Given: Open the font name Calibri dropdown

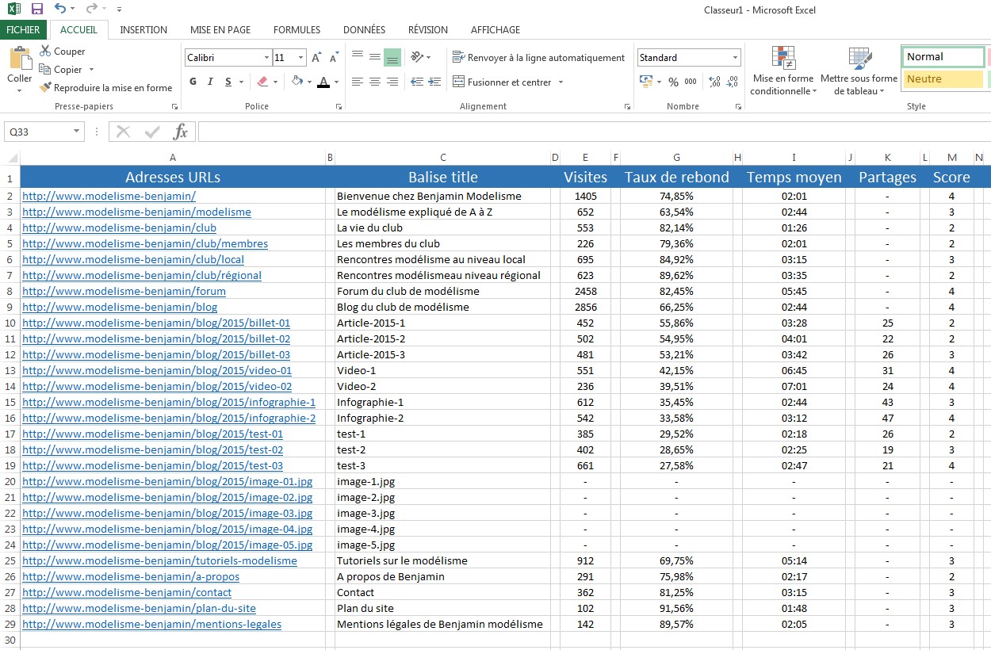Looking at the screenshot, I should pyautogui.click(x=266, y=58).
